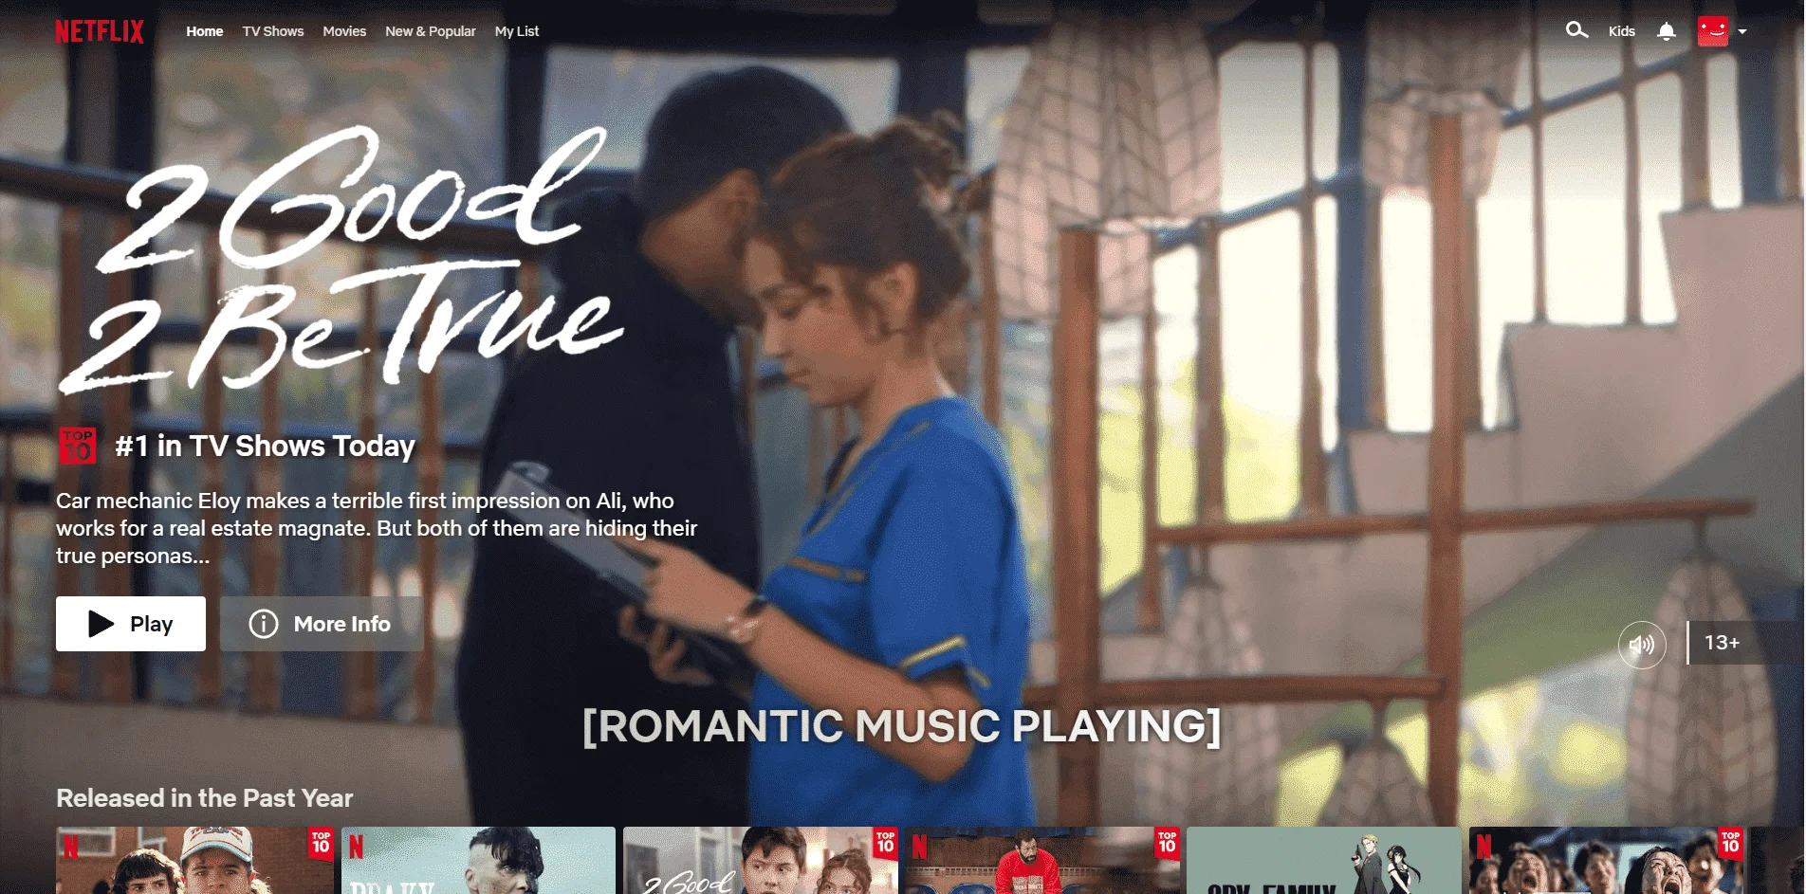Viewport: 1806px width, 894px height.
Task: Open the search magnifier icon
Action: tap(1576, 30)
